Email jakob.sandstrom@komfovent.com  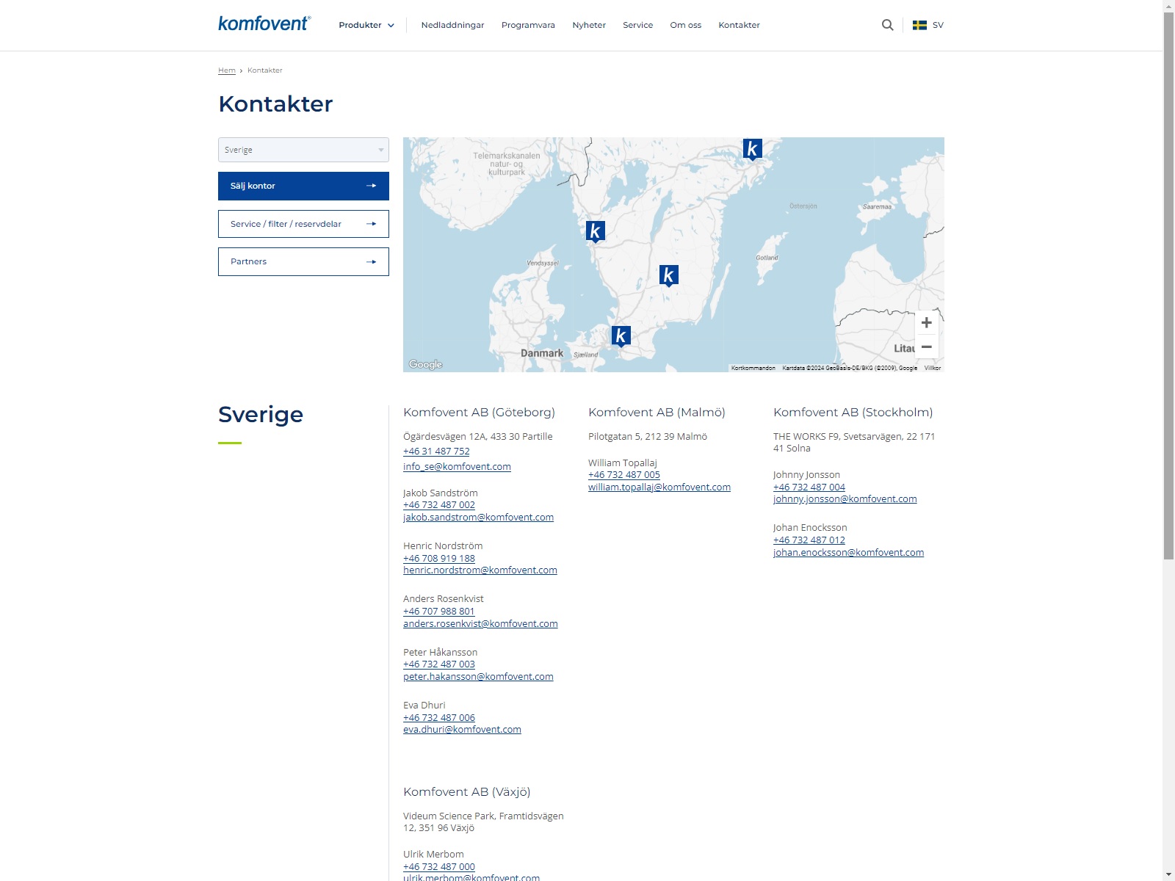478,517
